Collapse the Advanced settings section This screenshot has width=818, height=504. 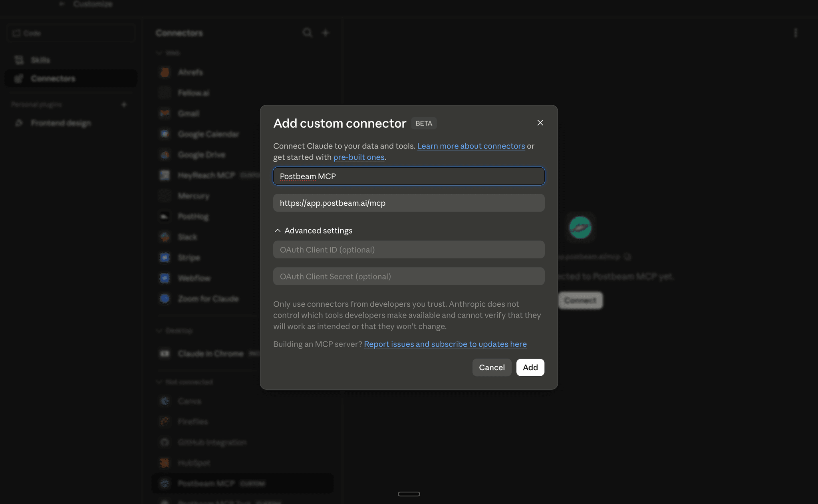point(313,231)
